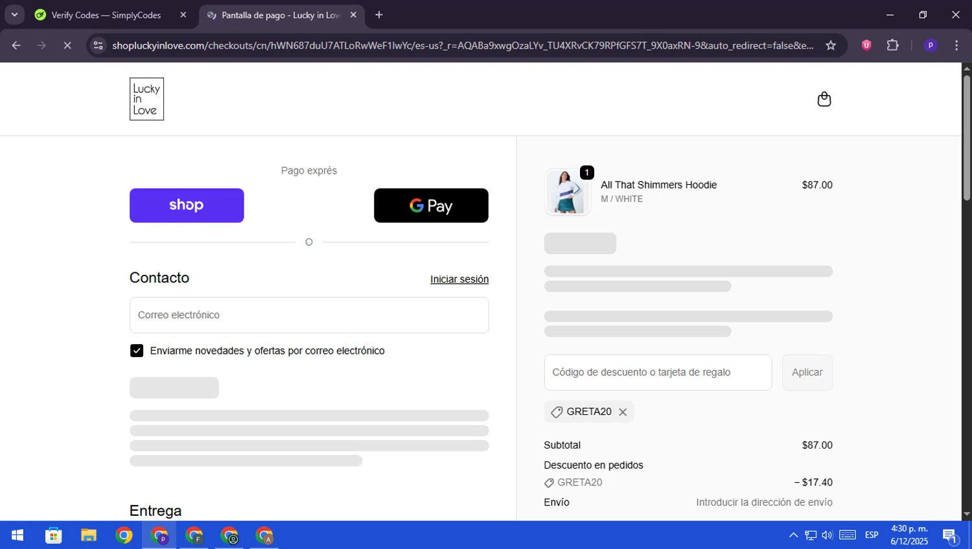Click the address bar URL
Screen dimensions: 972x549
click(x=463, y=45)
